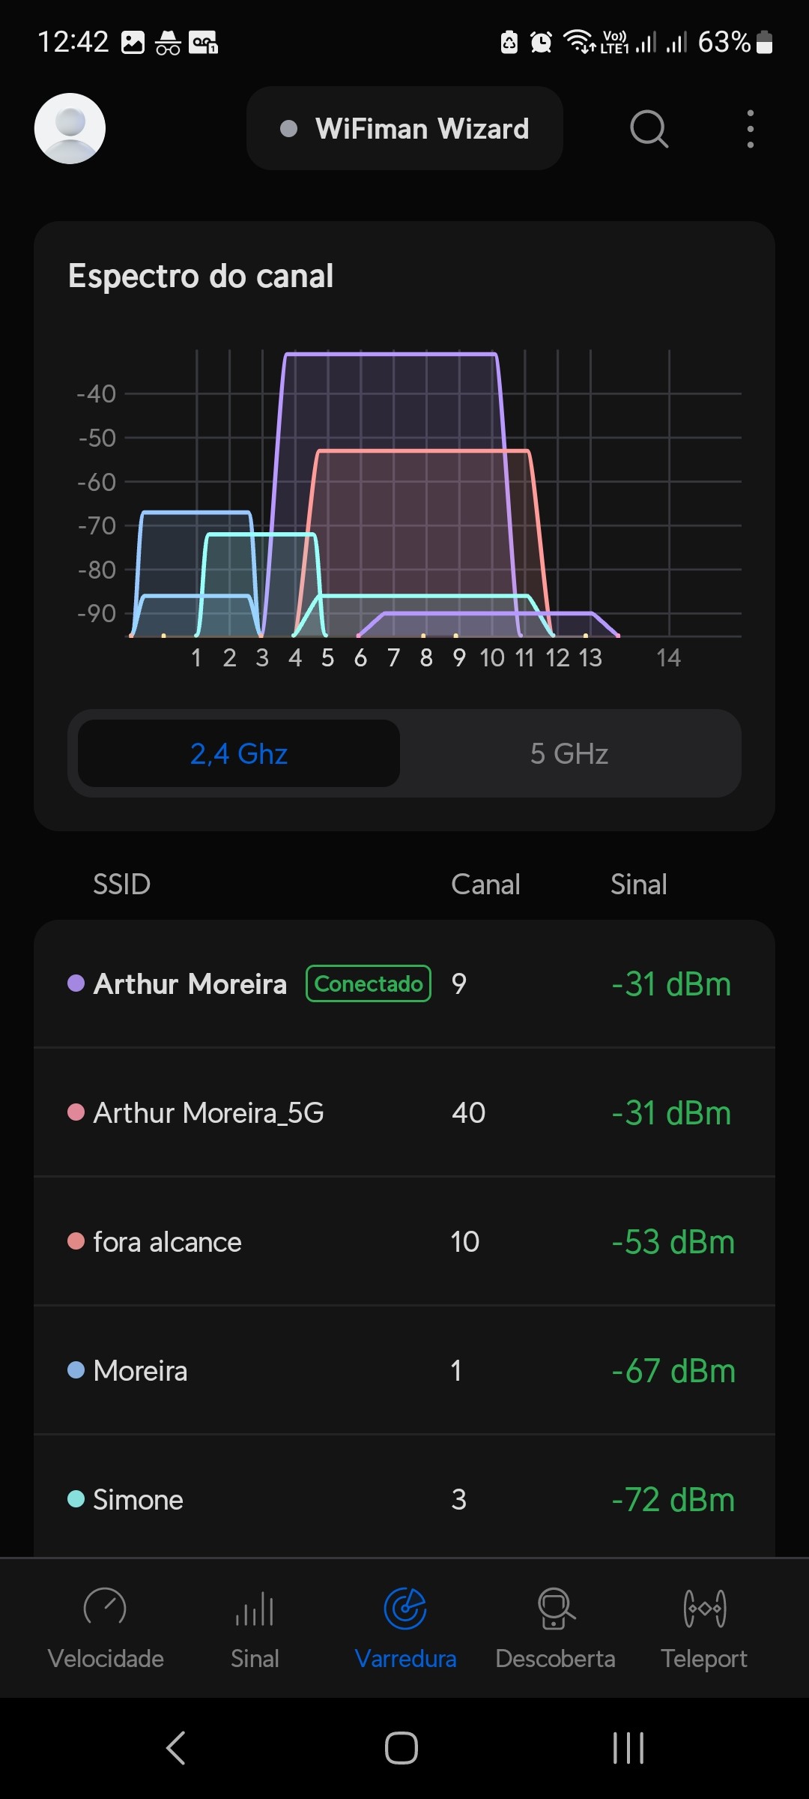
Task: Click the purple dot beside Arthur Moreira
Action: pos(76,983)
